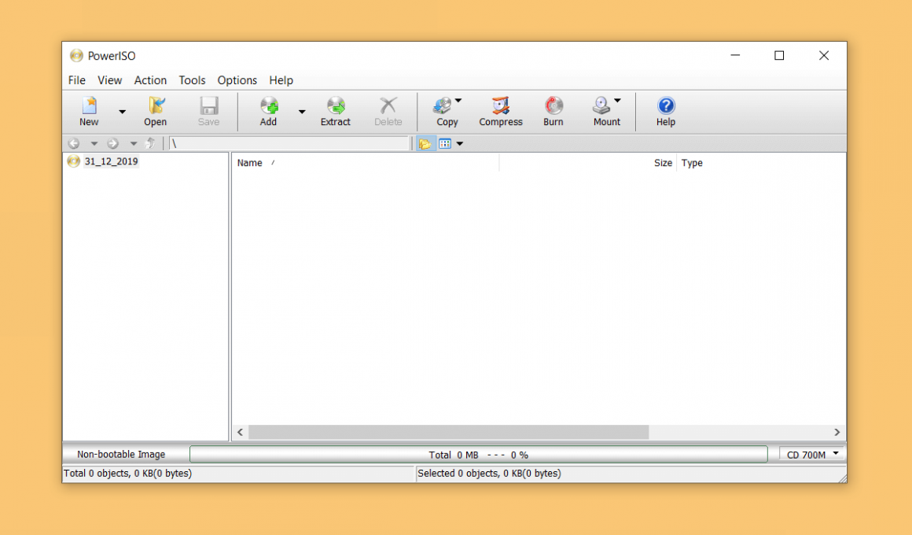Click the navigate Forward arrow icon
The width and height of the screenshot is (912, 535).
[113, 143]
